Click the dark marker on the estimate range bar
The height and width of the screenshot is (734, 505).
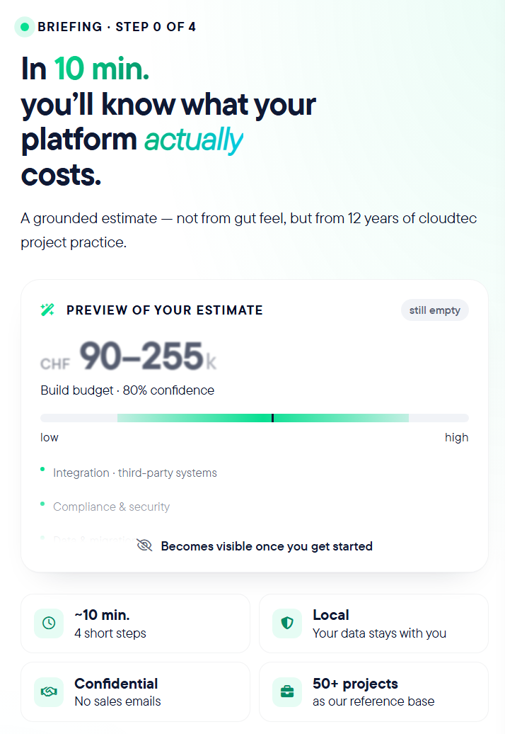pyautogui.click(x=272, y=418)
